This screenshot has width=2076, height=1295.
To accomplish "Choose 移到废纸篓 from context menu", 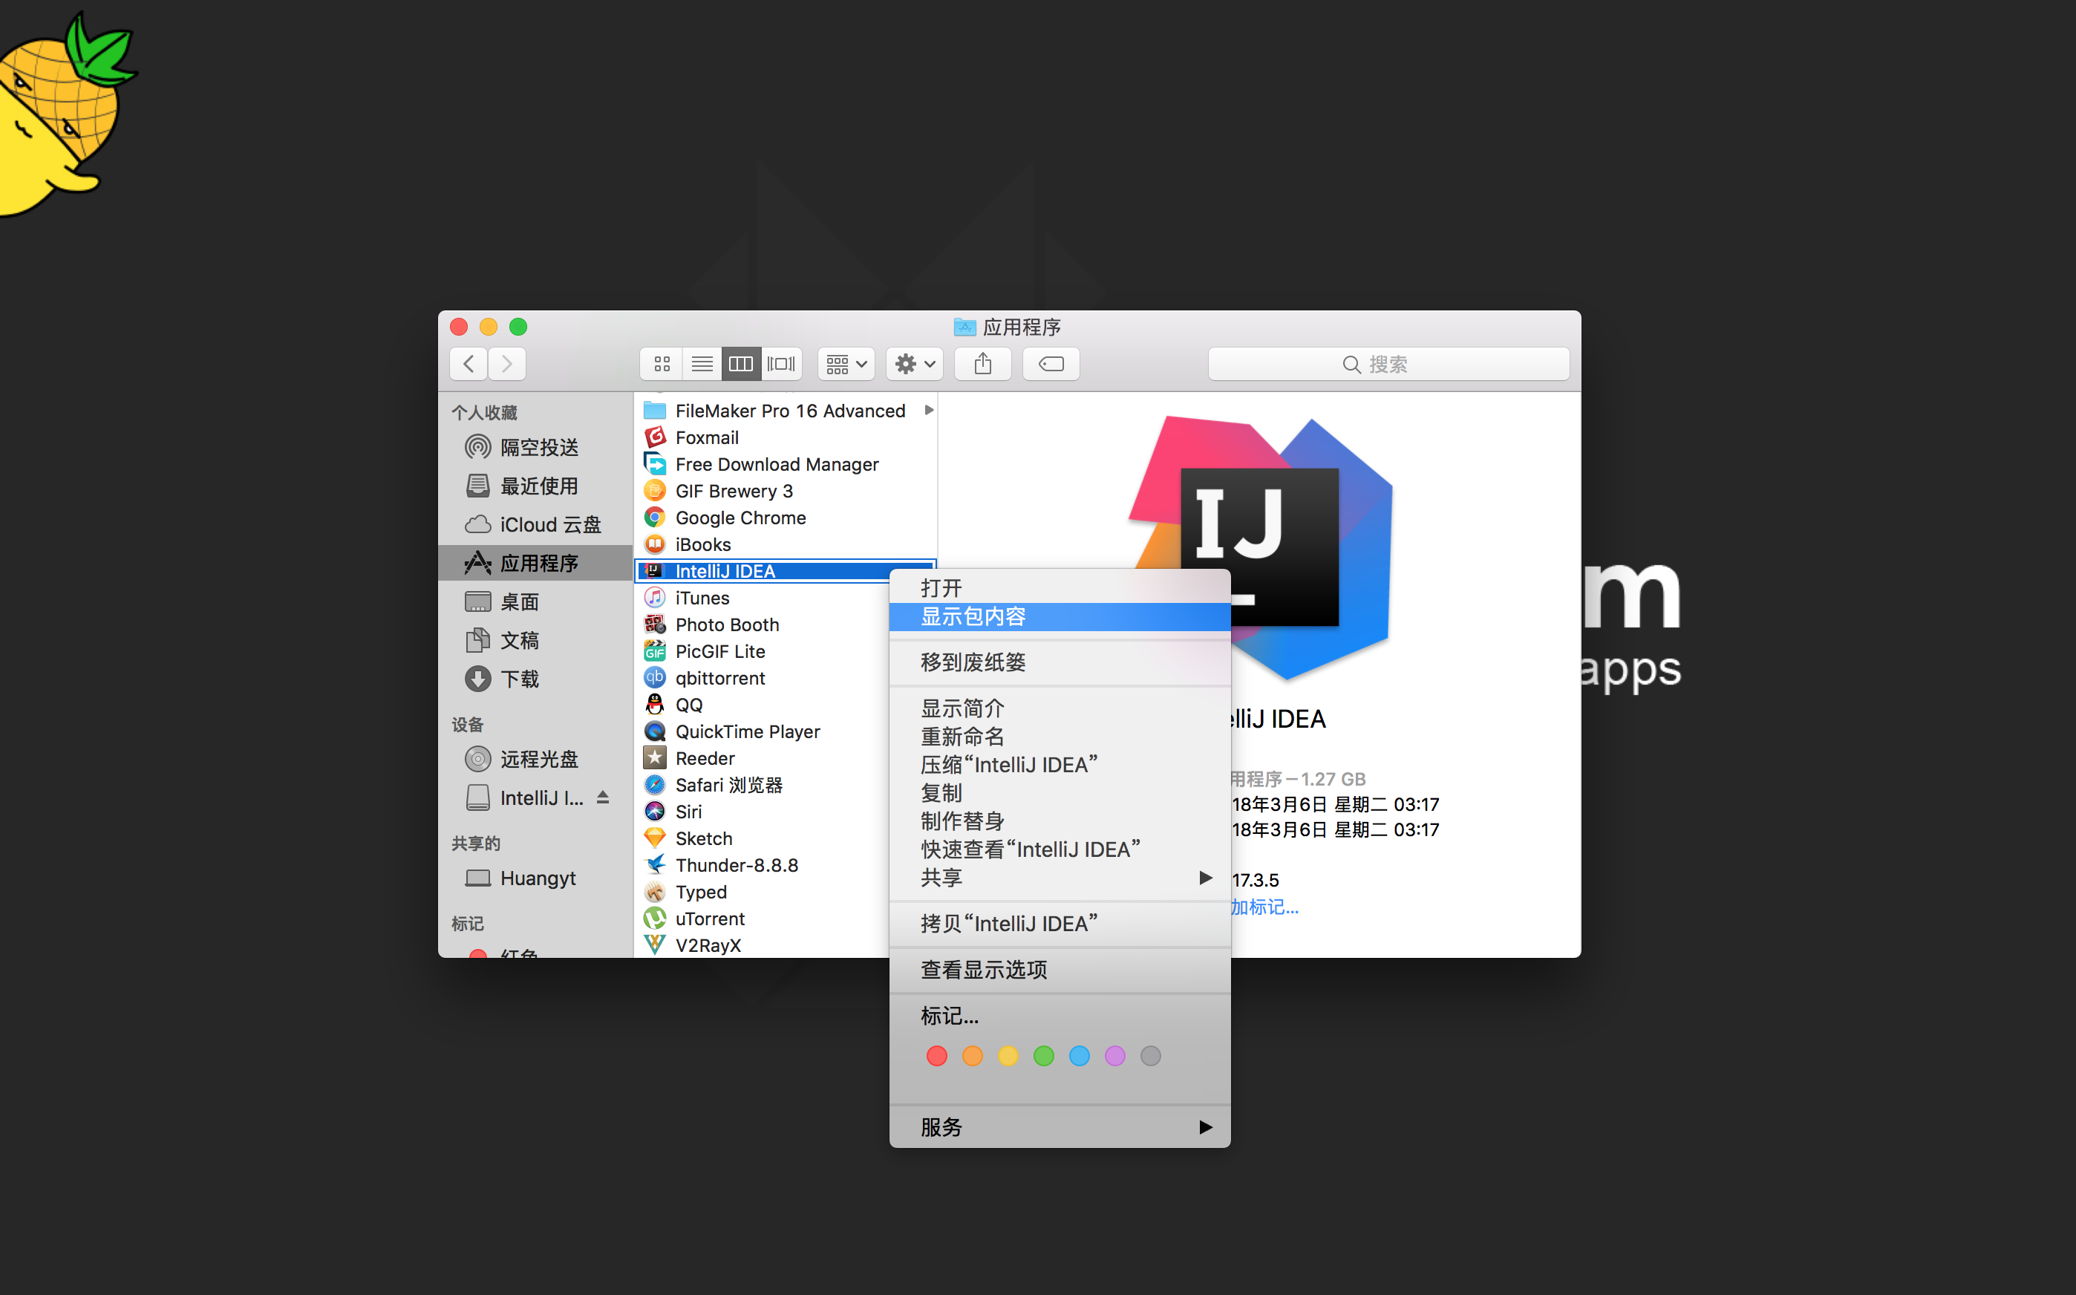I will tap(1060, 662).
